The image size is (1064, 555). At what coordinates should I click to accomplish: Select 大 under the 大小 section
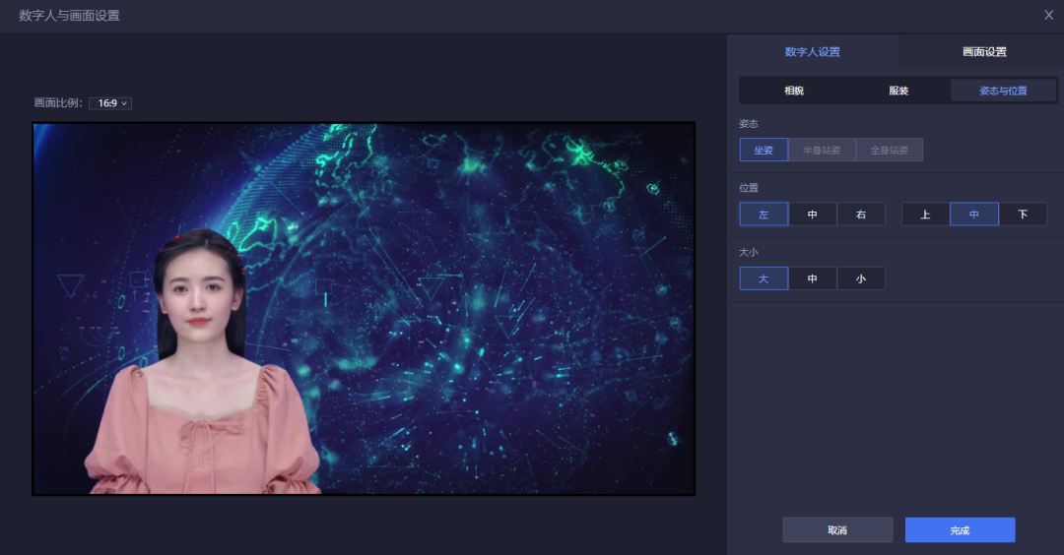click(x=764, y=278)
